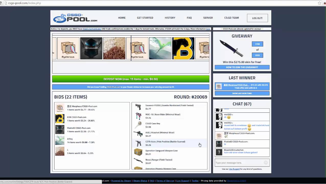
Task: Click the LOG OUT! button
Action: pos(257,18)
